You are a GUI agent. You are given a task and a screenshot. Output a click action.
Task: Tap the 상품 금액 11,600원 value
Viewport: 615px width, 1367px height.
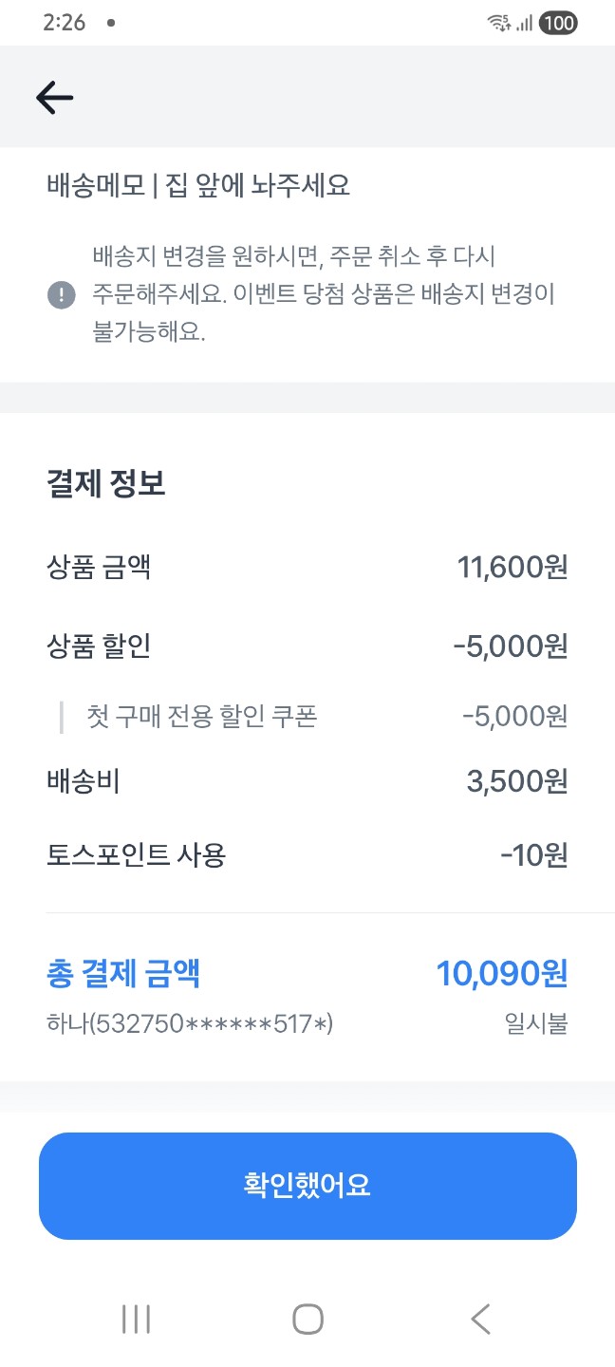point(512,568)
